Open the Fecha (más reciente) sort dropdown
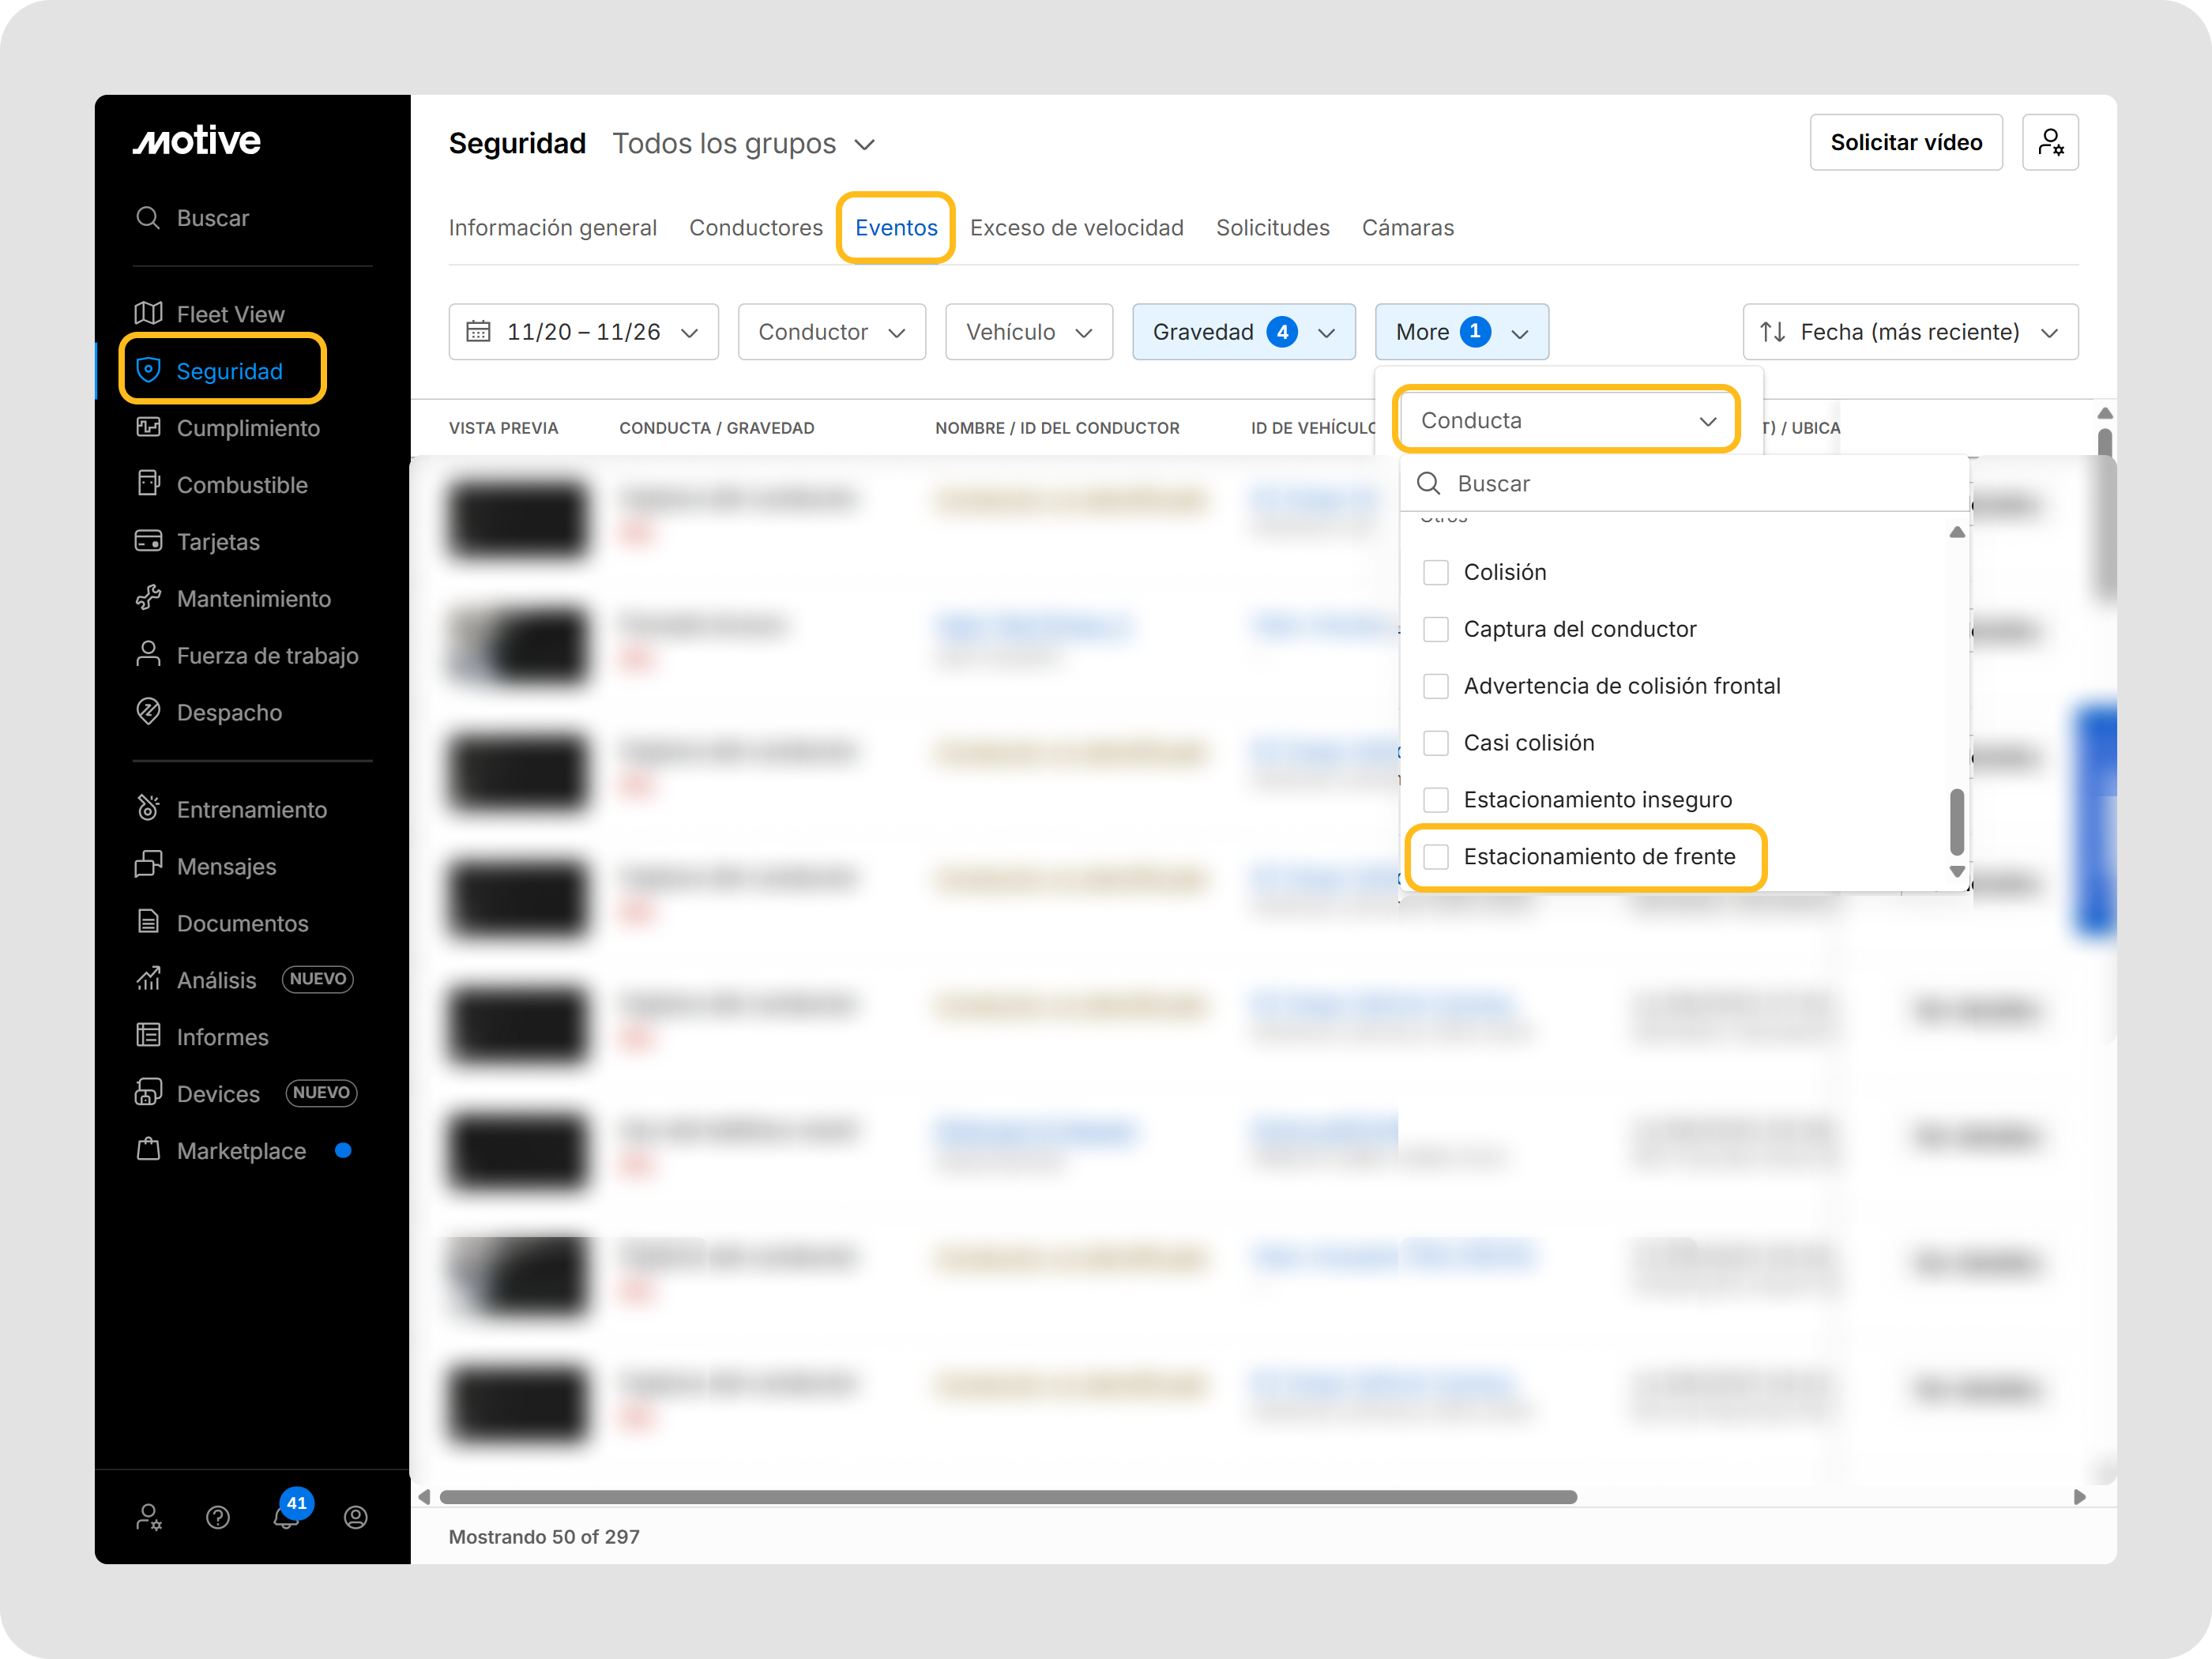 coord(1910,332)
